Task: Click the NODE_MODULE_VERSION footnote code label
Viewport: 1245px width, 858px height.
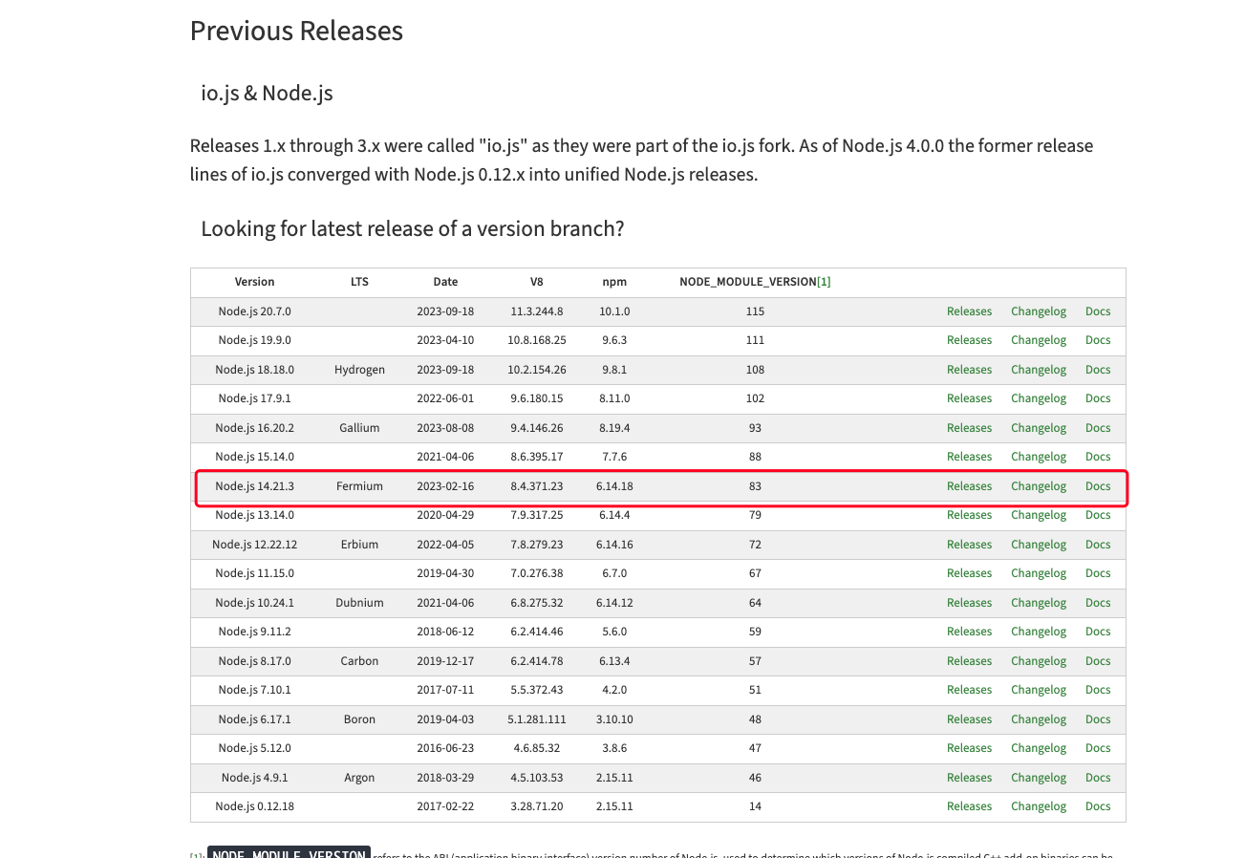Action: pos(289,853)
